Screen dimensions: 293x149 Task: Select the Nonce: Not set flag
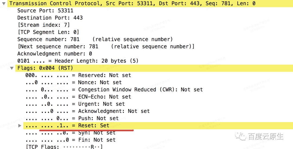[74, 83]
